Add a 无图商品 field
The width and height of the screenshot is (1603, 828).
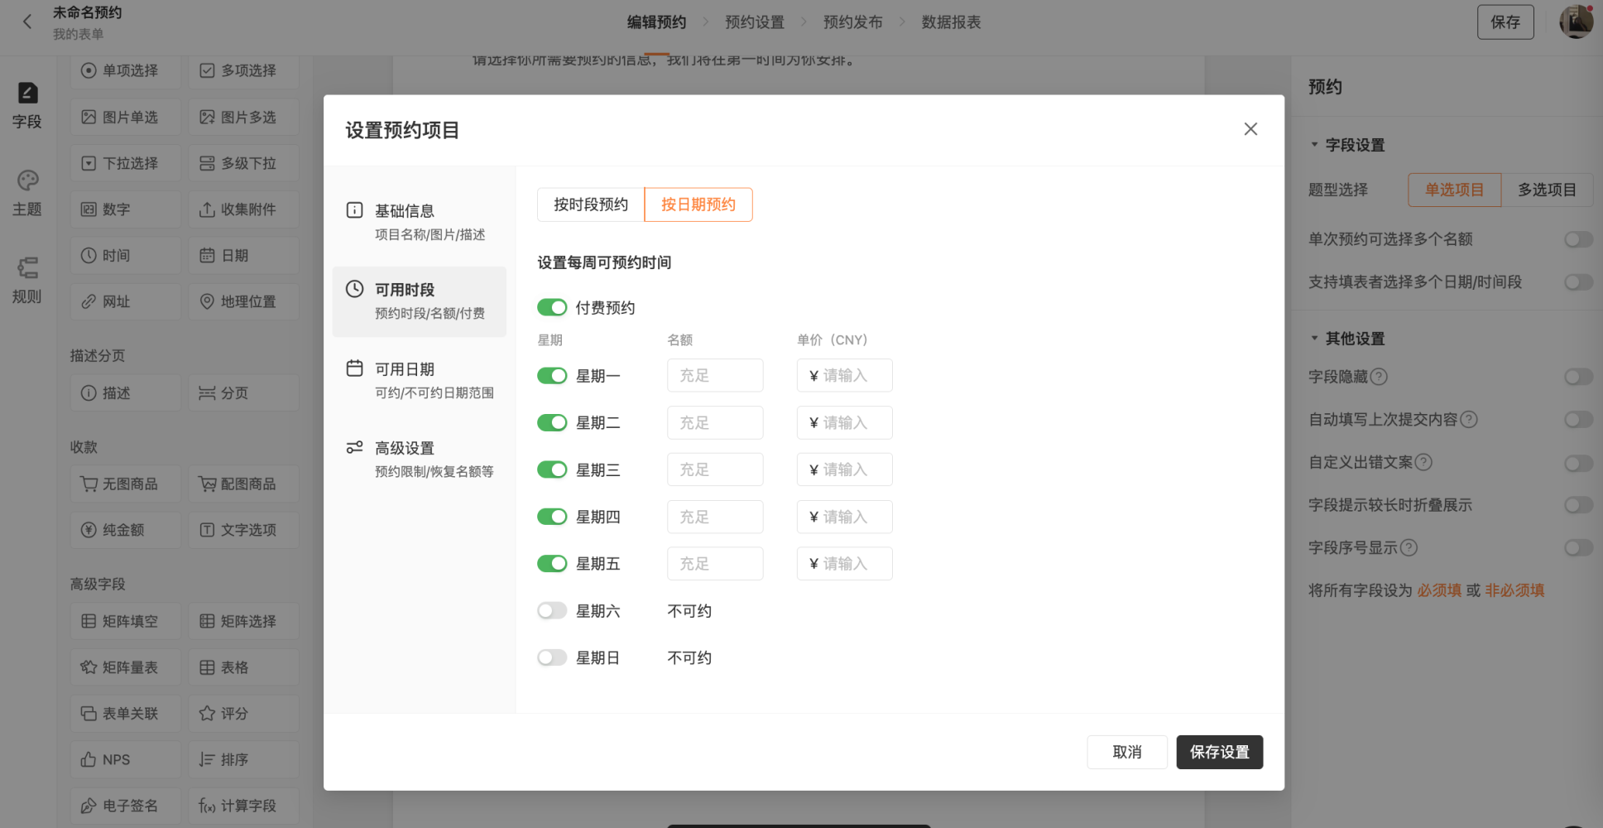[x=126, y=484]
